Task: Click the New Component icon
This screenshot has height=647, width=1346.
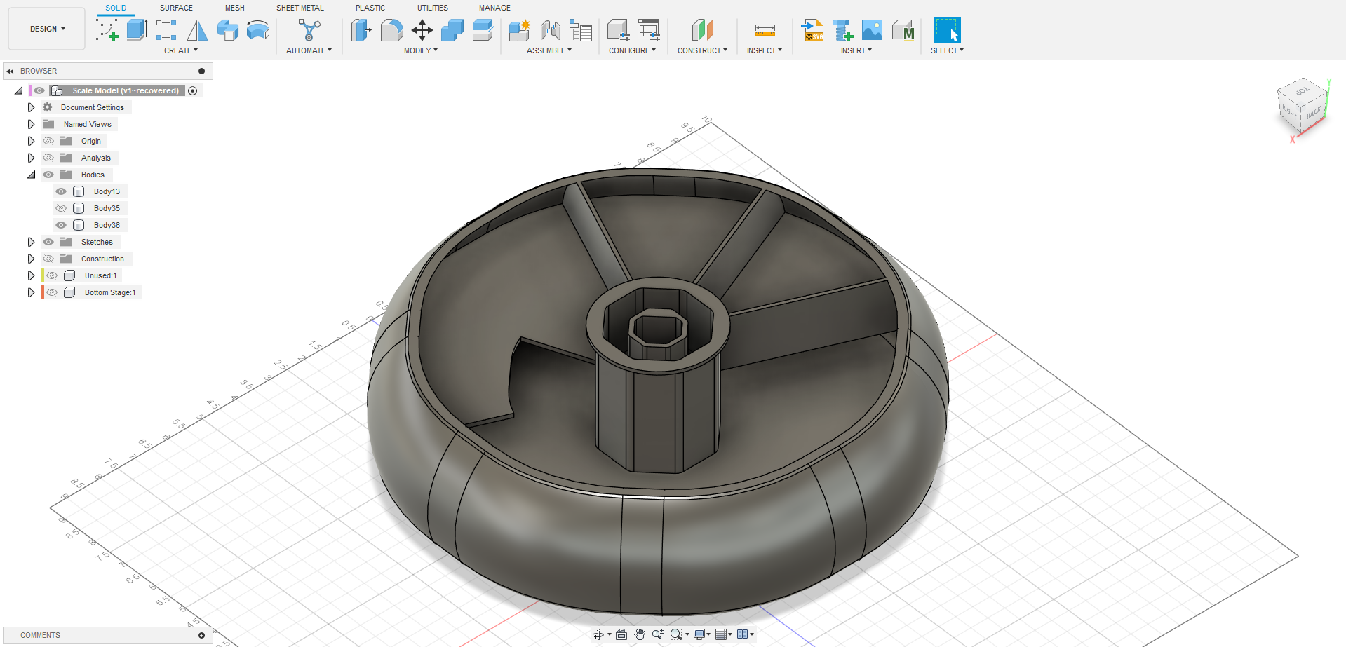Action: (x=520, y=30)
